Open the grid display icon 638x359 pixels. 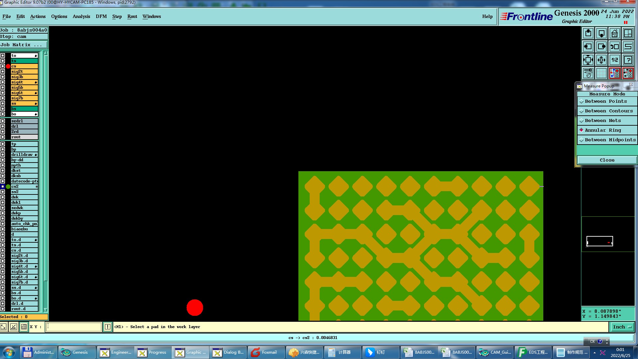(x=601, y=73)
